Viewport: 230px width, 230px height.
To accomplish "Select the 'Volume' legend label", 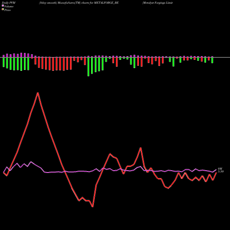I will click(x=9, y=6).
